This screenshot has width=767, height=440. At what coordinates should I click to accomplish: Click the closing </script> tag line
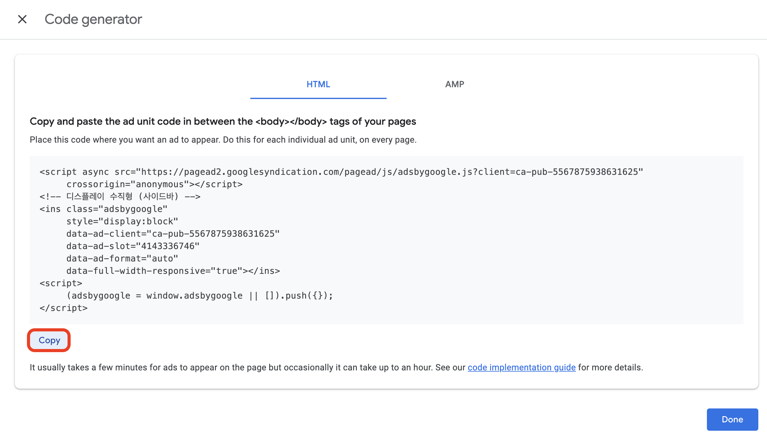pos(64,308)
